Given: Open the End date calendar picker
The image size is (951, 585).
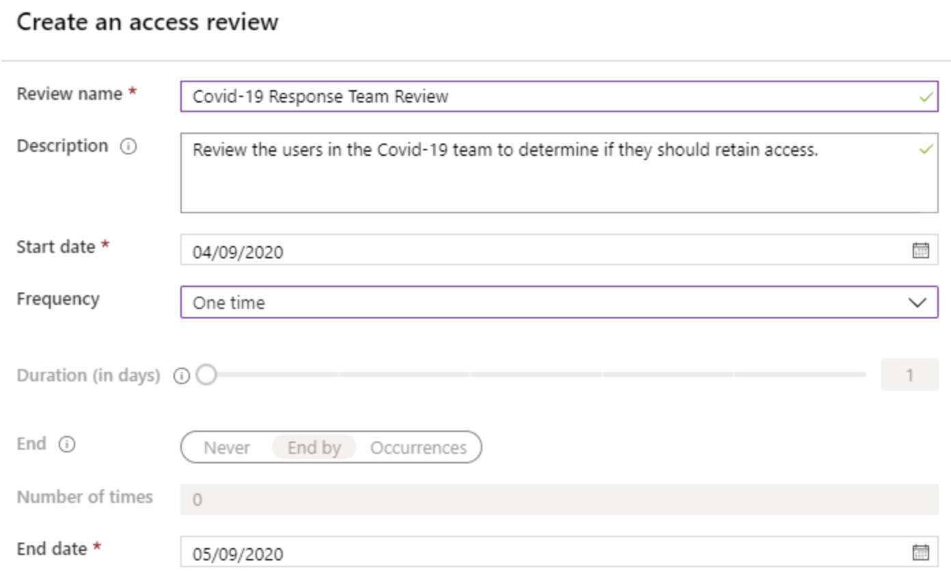Looking at the screenshot, I should (x=920, y=552).
